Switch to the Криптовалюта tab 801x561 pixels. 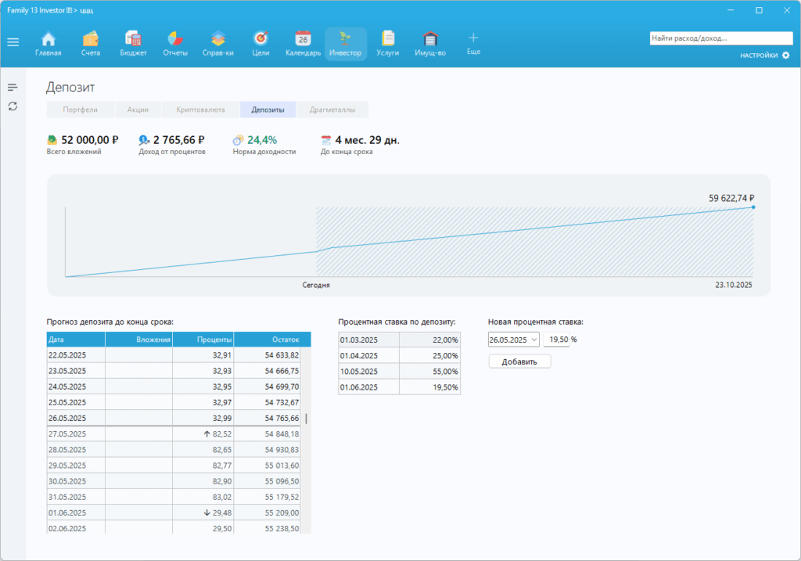coord(201,110)
